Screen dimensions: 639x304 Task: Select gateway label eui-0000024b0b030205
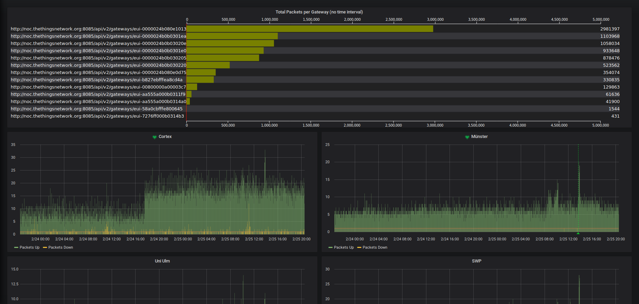[x=99, y=58]
